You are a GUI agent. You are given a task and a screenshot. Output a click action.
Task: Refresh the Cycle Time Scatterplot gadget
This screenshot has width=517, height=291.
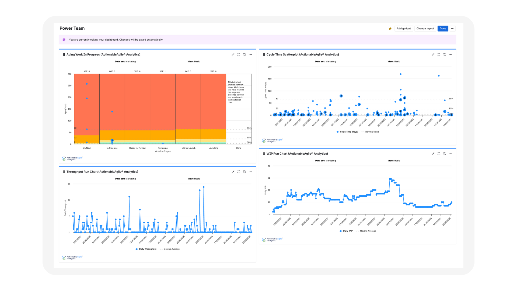[x=445, y=55]
